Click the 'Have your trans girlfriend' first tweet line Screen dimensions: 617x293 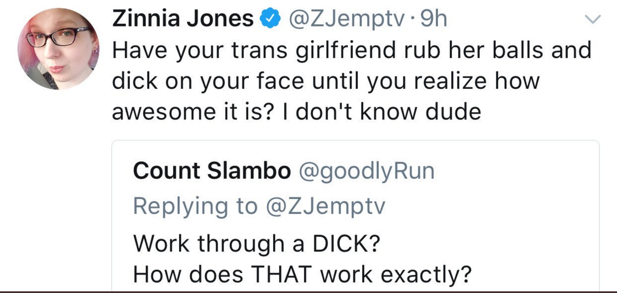(352, 51)
